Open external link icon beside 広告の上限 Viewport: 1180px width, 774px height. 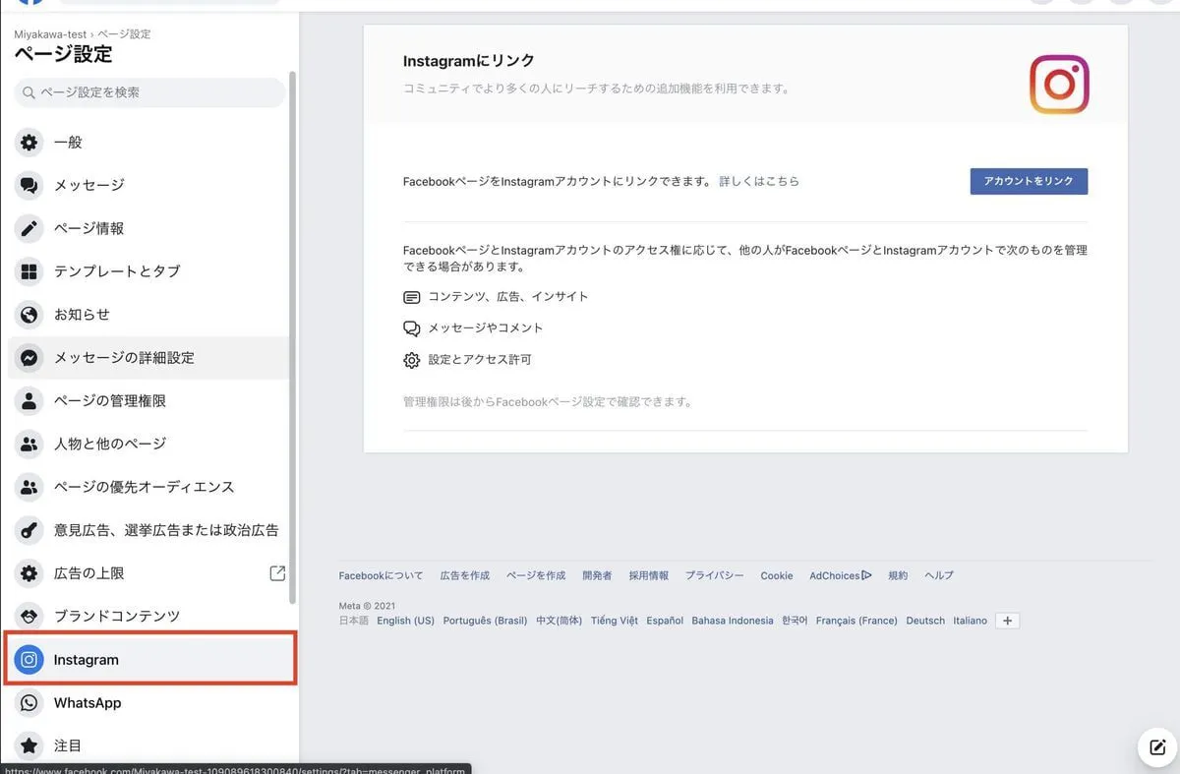277,572
